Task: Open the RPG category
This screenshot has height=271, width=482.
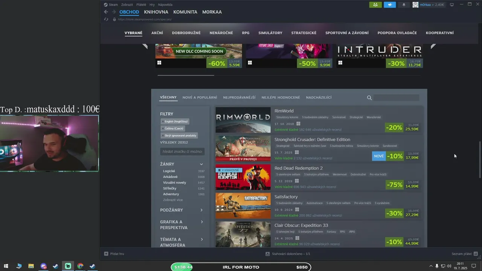Action: point(246,33)
